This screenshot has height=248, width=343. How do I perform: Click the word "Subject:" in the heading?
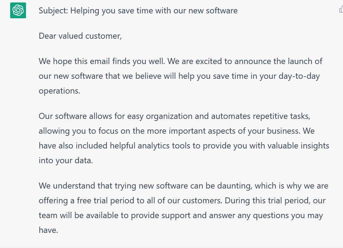(53, 11)
